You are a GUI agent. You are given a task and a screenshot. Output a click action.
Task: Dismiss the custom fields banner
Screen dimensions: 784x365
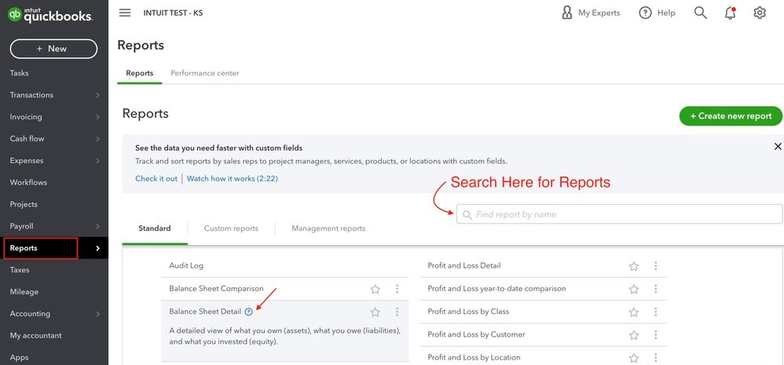pos(778,147)
